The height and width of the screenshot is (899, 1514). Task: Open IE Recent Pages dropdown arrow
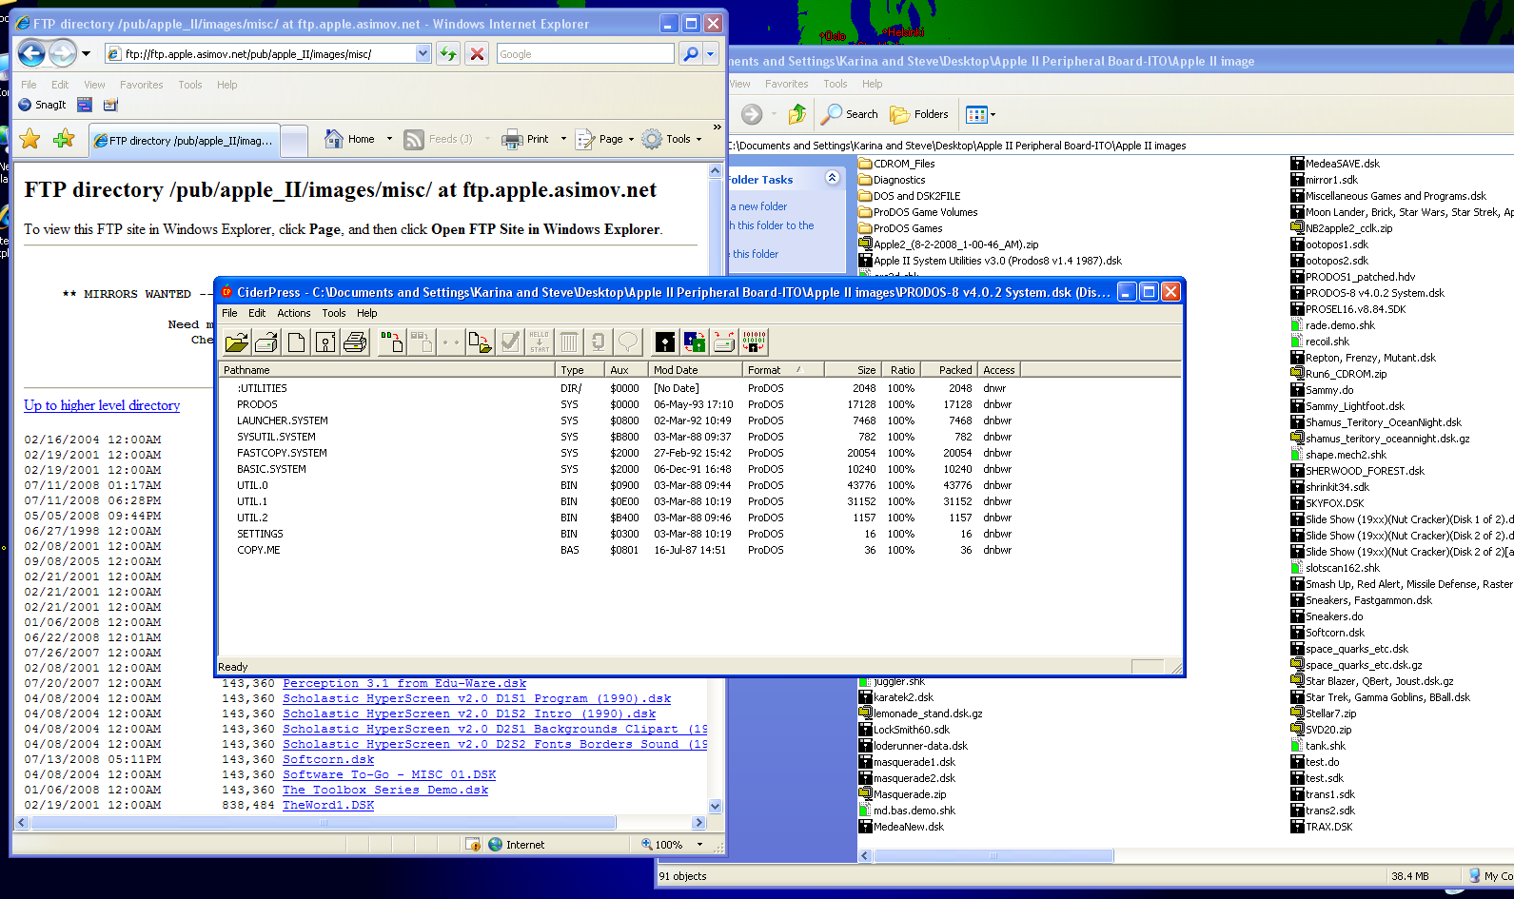pos(87,54)
